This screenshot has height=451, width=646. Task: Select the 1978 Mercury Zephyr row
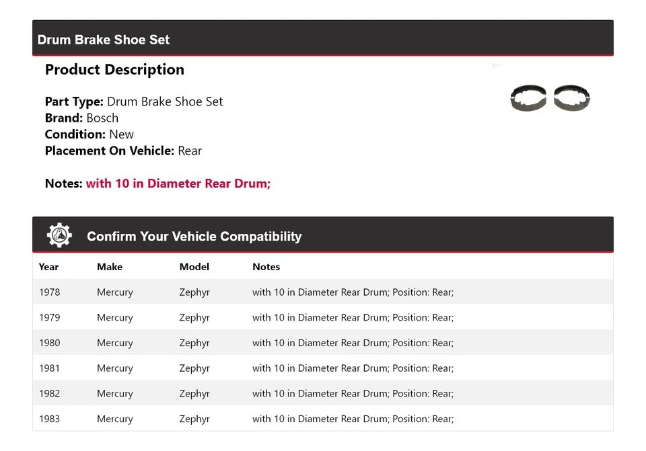[269, 292]
